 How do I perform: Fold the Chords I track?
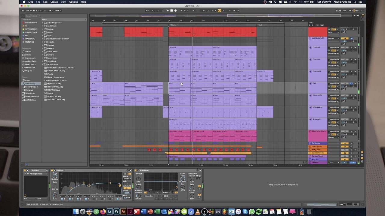click(x=310, y=47)
